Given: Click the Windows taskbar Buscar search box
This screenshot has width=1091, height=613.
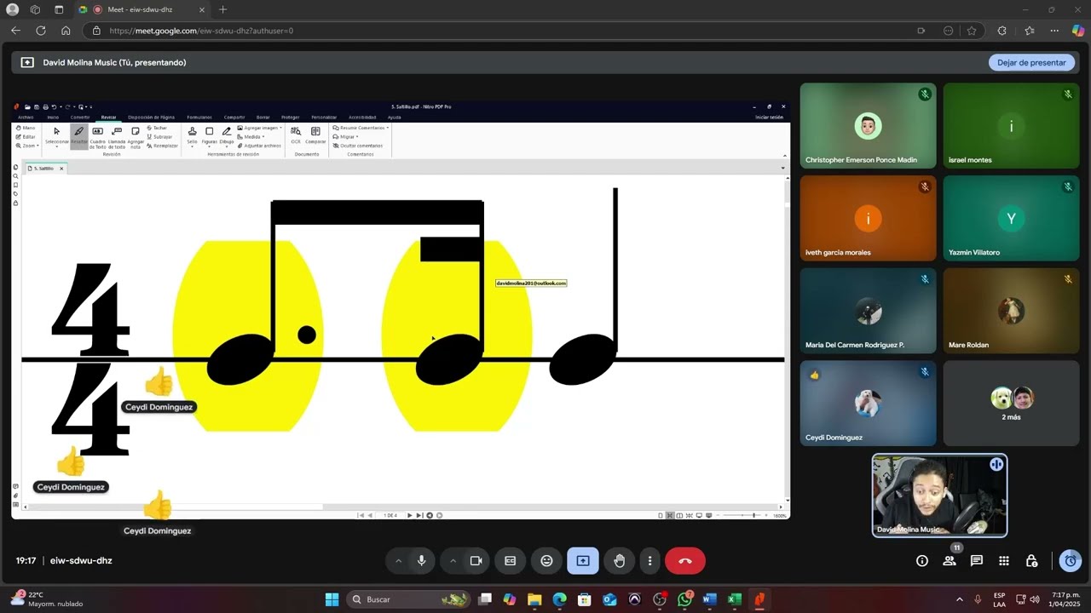Looking at the screenshot, I should [x=408, y=599].
